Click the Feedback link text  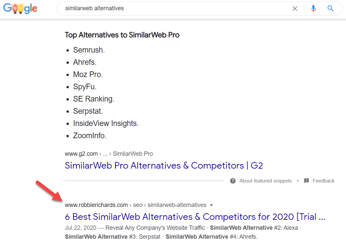pyautogui.click(x=324, y=181)
